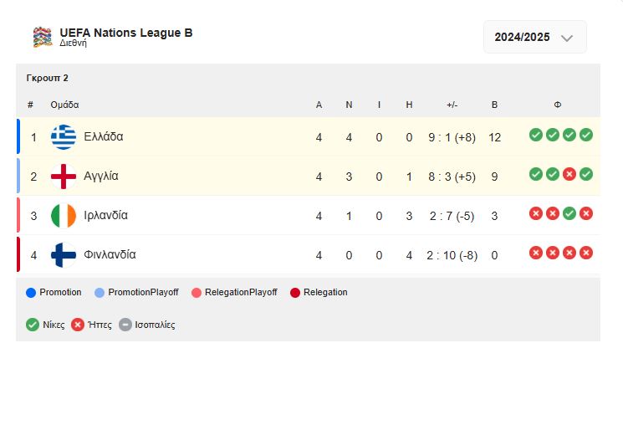Image resolution: width=623 pixels, height=430 pixels.
Task: Click the UEFA Nations League B title
Action: tap(125, 33)
